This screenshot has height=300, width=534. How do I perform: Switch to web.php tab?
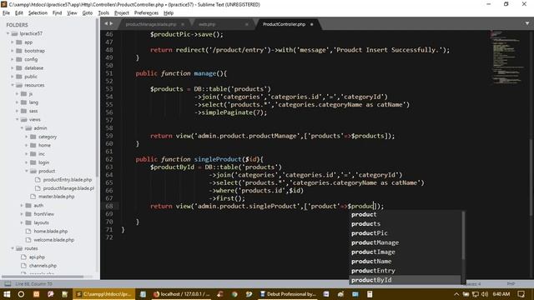[x=207, y=24]
